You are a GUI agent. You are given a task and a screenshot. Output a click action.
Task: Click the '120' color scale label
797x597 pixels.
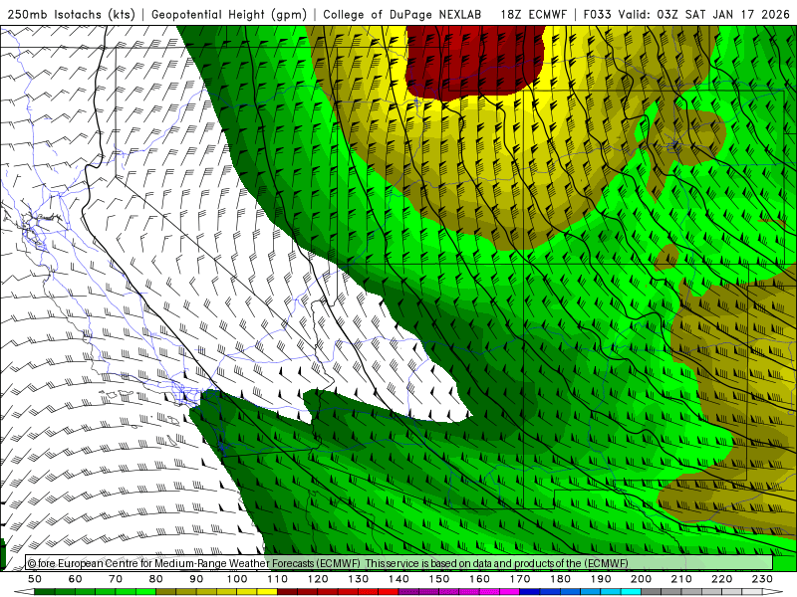pyautogui.click(x=318, y=579)
